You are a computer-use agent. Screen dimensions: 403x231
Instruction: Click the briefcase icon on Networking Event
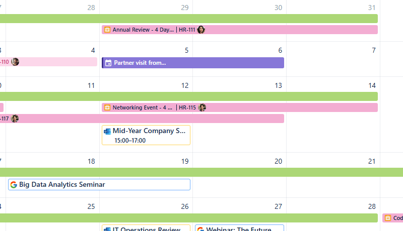107,107
